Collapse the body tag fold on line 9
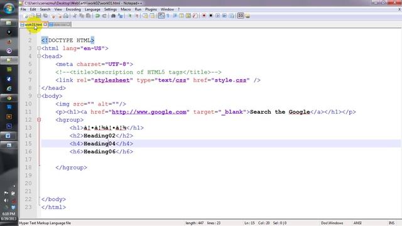This screenshot has width=402, height=226. [x=39, y=96]
